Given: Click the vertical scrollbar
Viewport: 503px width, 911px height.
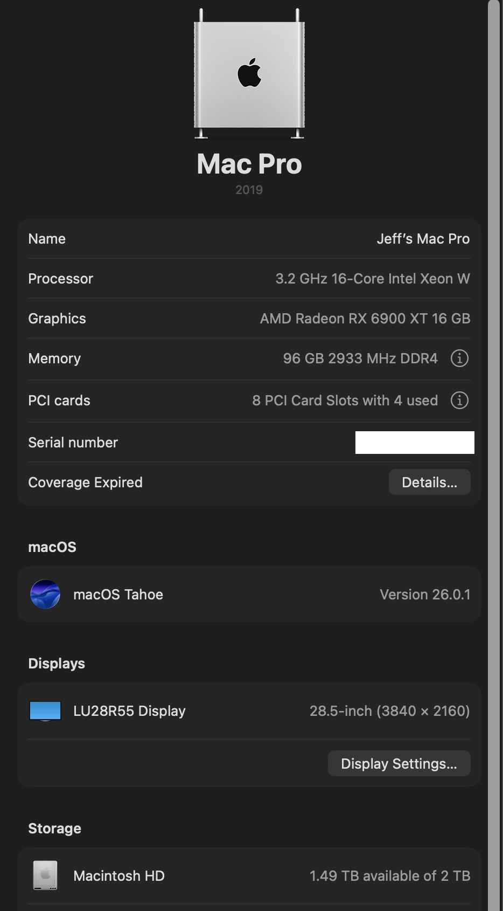Looking at the screenshot, I should click(x=494, y=455).
